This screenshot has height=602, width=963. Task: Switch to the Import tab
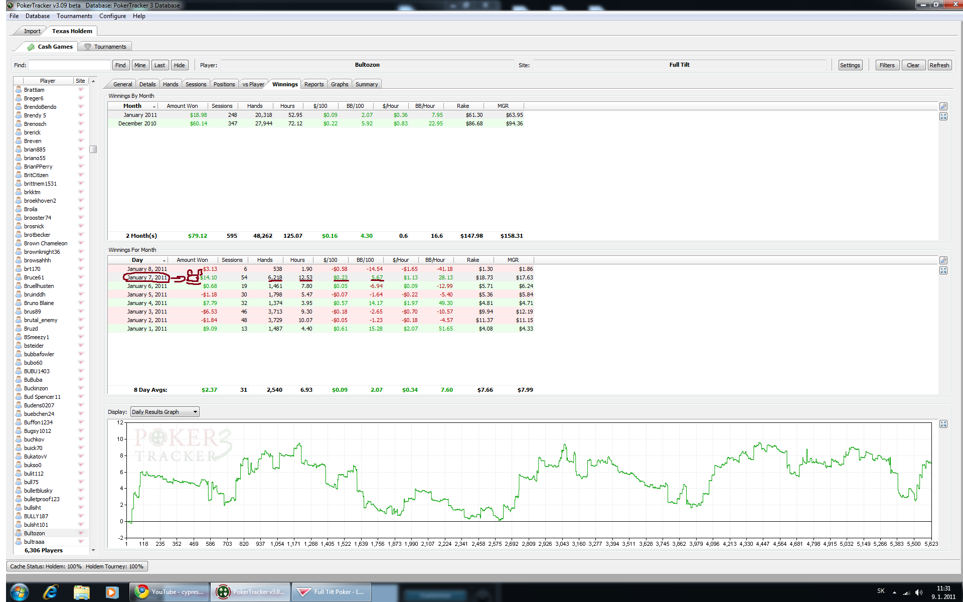[32, 31]
